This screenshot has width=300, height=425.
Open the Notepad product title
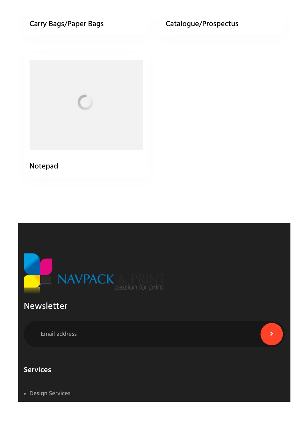tap(44, 166)
